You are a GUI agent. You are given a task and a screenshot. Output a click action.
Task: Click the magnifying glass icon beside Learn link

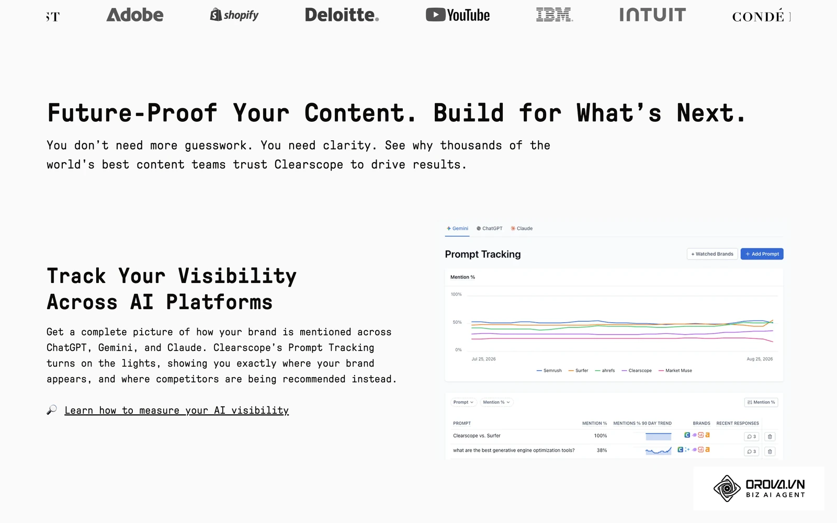[x=52, y=410]
